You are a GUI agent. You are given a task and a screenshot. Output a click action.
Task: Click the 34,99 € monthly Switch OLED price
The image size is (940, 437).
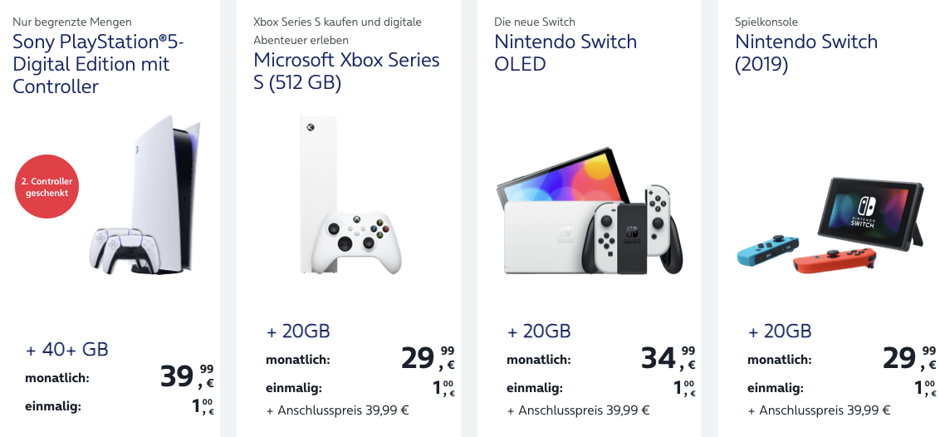[x=668, y=358]
